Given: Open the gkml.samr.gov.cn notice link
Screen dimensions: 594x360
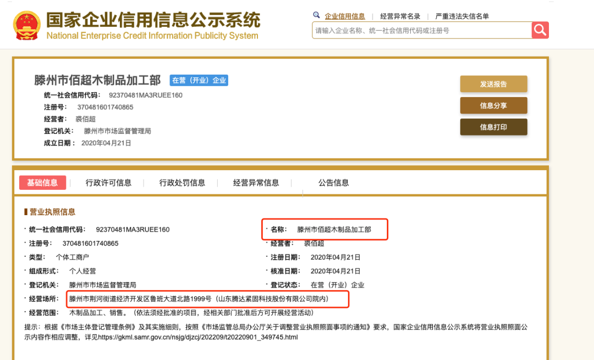Looking at the screenshot, I should pyautogui.click(x=198, y=337).
